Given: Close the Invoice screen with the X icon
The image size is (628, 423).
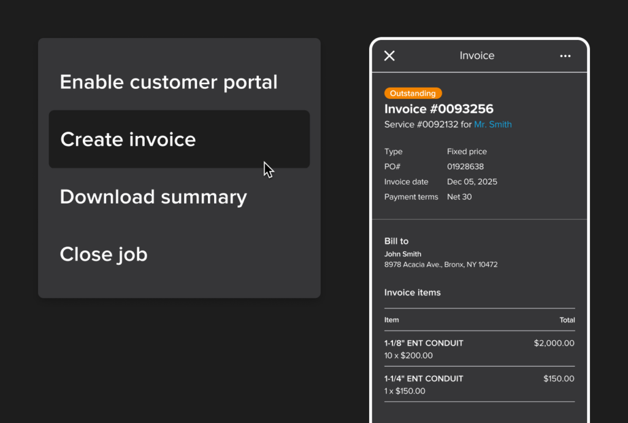Looking at the screenshot, I should (x=389, y=55).
